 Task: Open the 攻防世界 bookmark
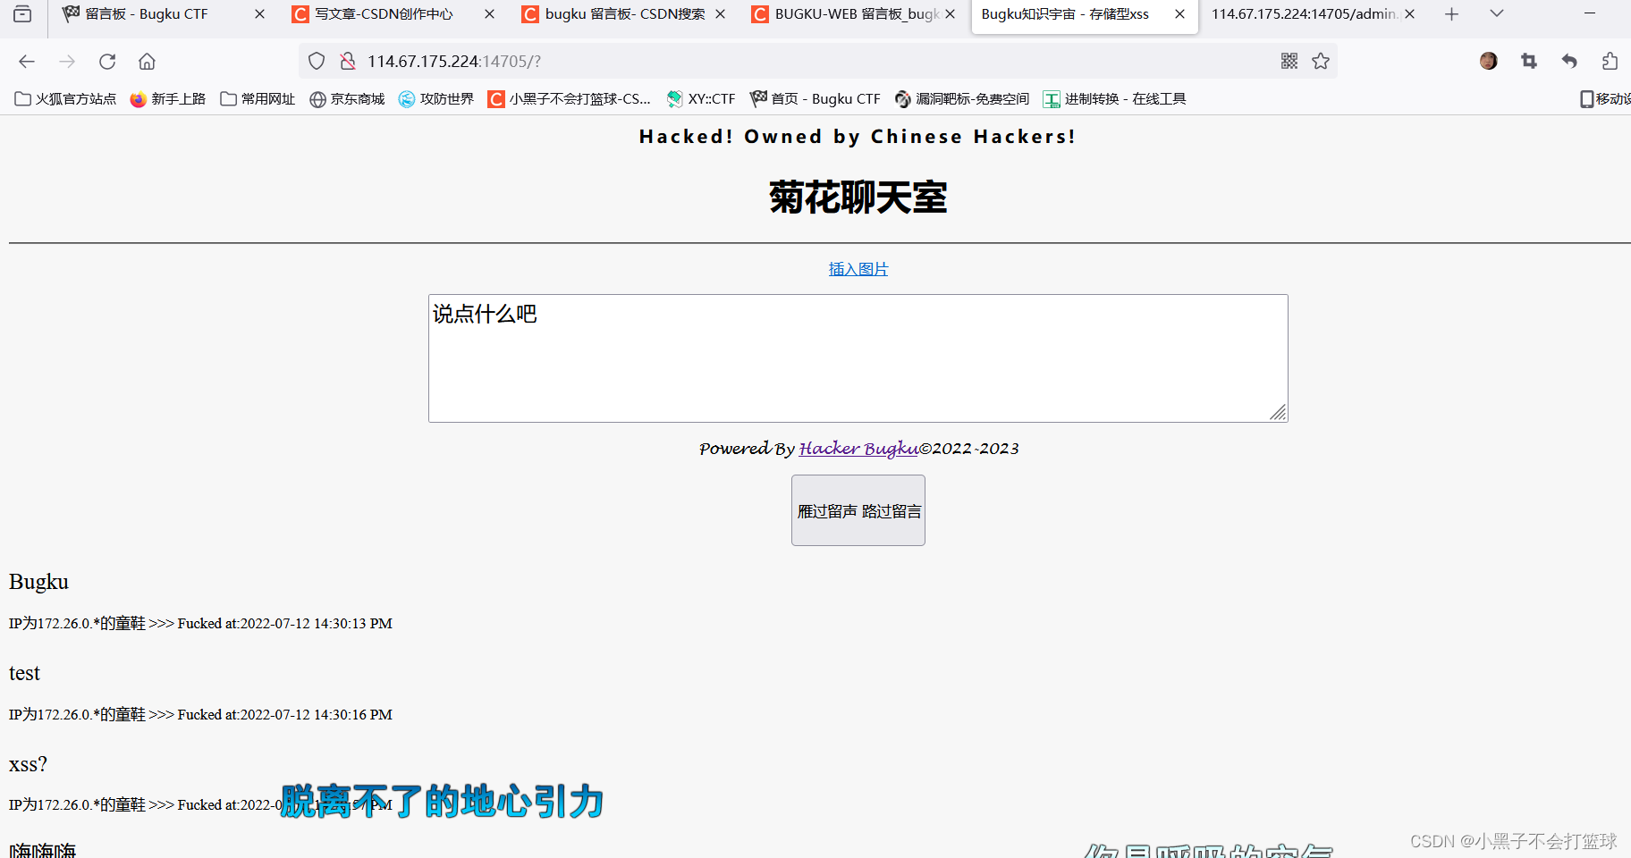point(436,99)
